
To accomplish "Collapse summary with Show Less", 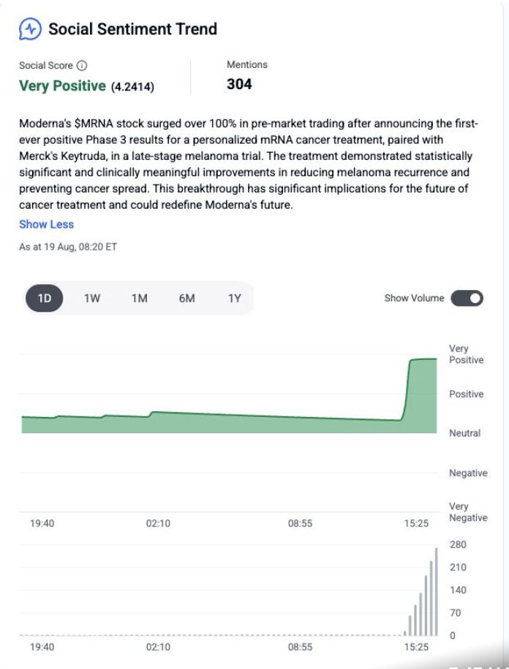I will coord(46,224).
